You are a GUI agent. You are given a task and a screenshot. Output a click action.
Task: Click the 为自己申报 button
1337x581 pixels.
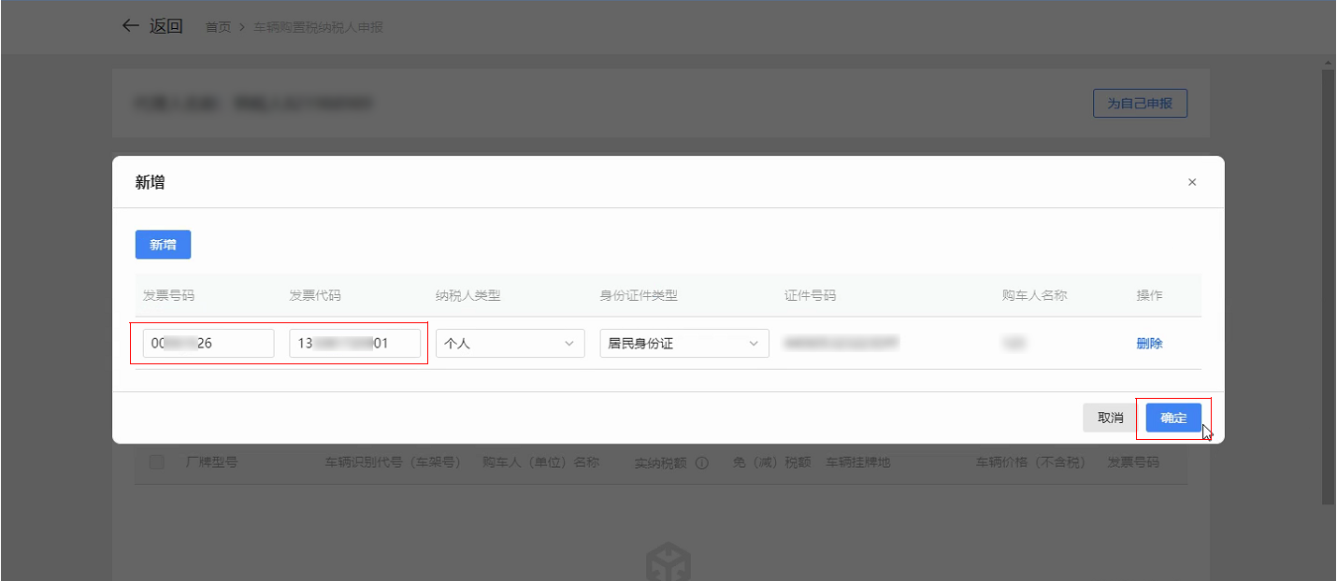point(1140,104)
